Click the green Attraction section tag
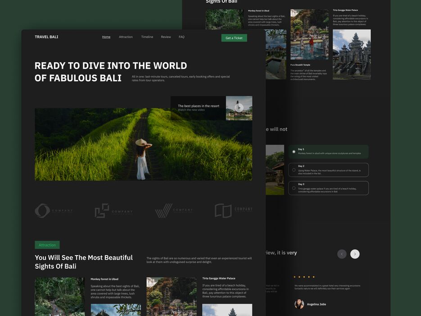The height and width of the screenshot is (316, 421). 47,245
